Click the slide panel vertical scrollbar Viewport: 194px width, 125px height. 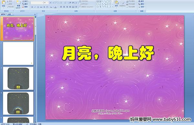click(x=36, y=69)
